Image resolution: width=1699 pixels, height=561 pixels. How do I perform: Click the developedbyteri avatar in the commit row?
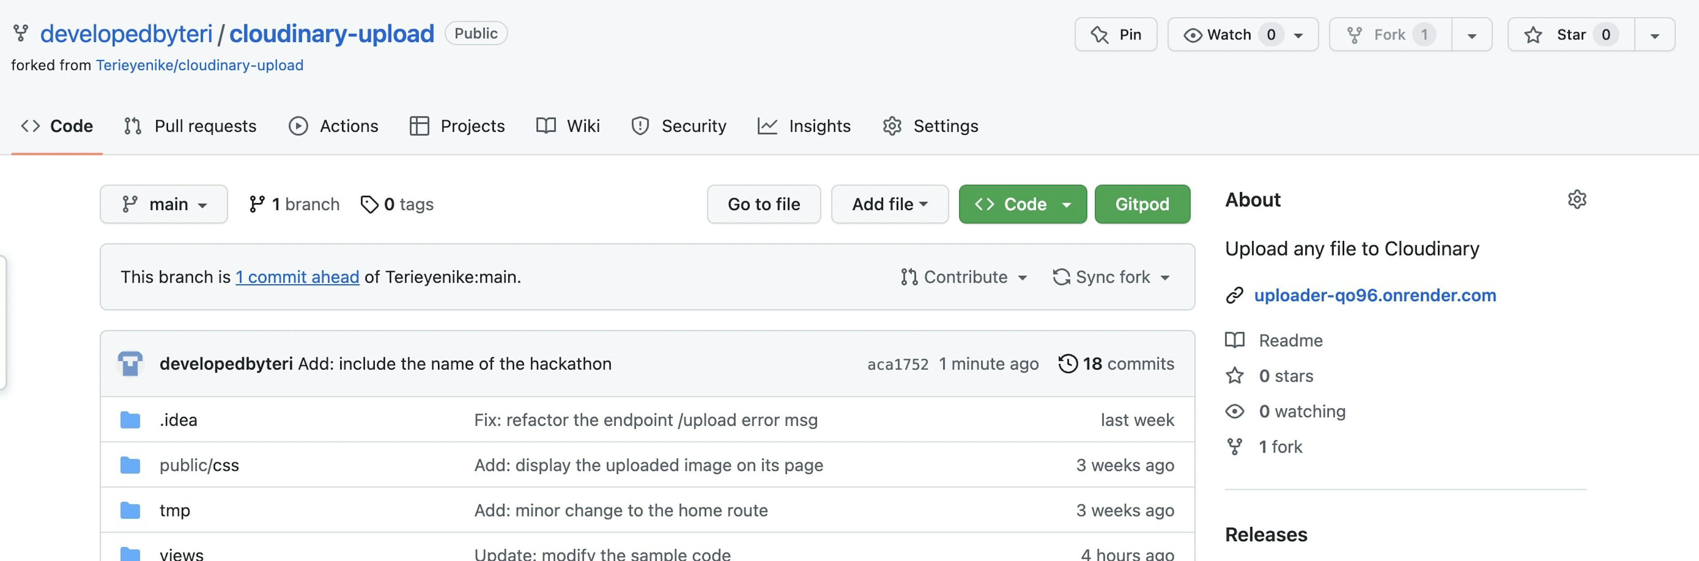pos(130,364)
